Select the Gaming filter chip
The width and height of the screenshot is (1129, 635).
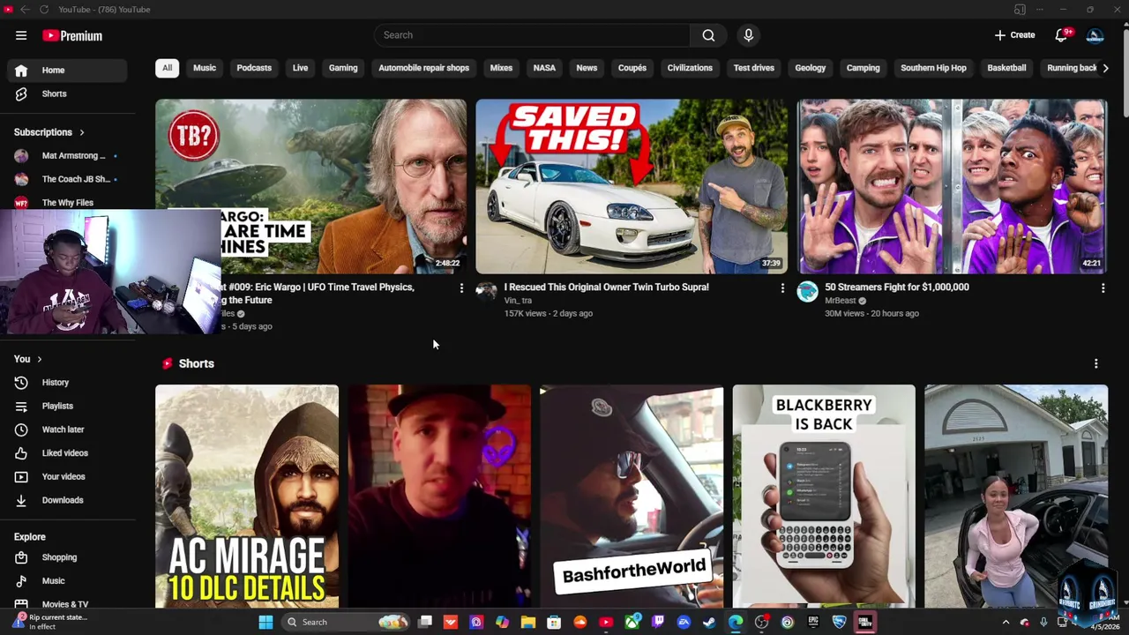(x=343, y=68)
